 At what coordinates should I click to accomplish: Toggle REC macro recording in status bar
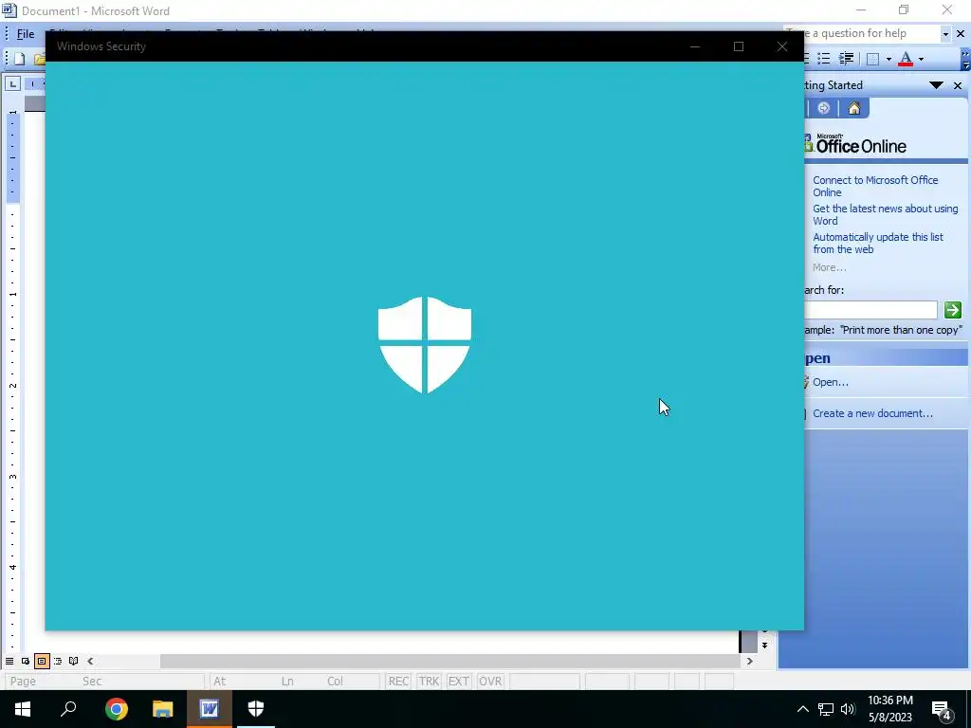click(398, 681)
